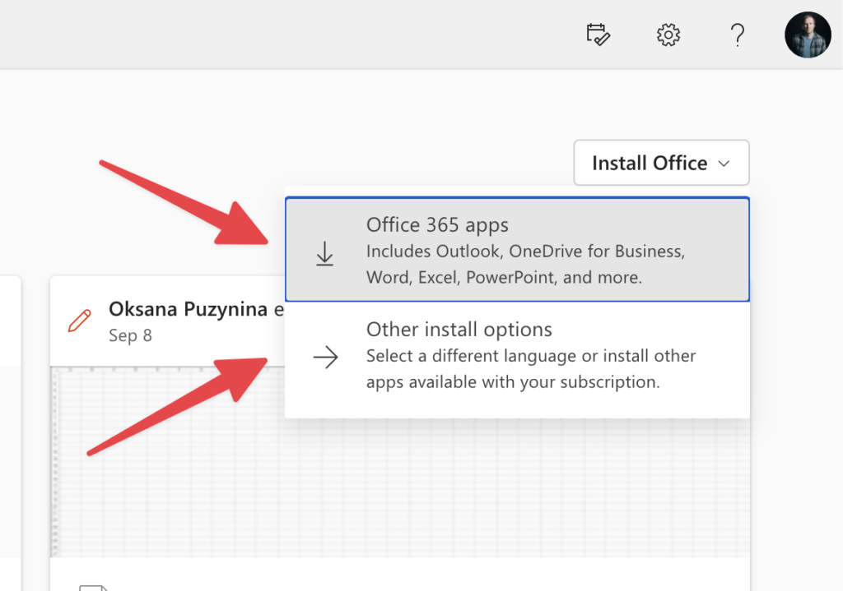Click the download arrow icon beside Office 365 apps
Screen dimensions: 843x591
coord(324,253)
